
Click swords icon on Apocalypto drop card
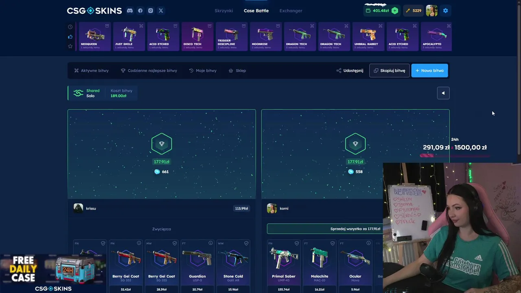449,26
